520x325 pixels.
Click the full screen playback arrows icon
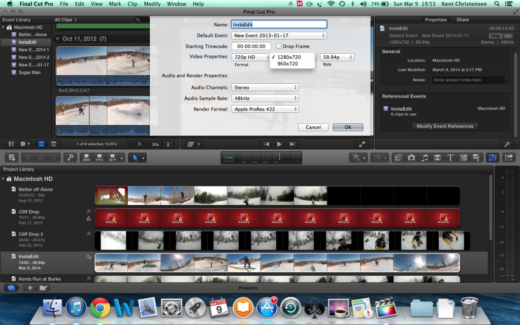point(361,144)
